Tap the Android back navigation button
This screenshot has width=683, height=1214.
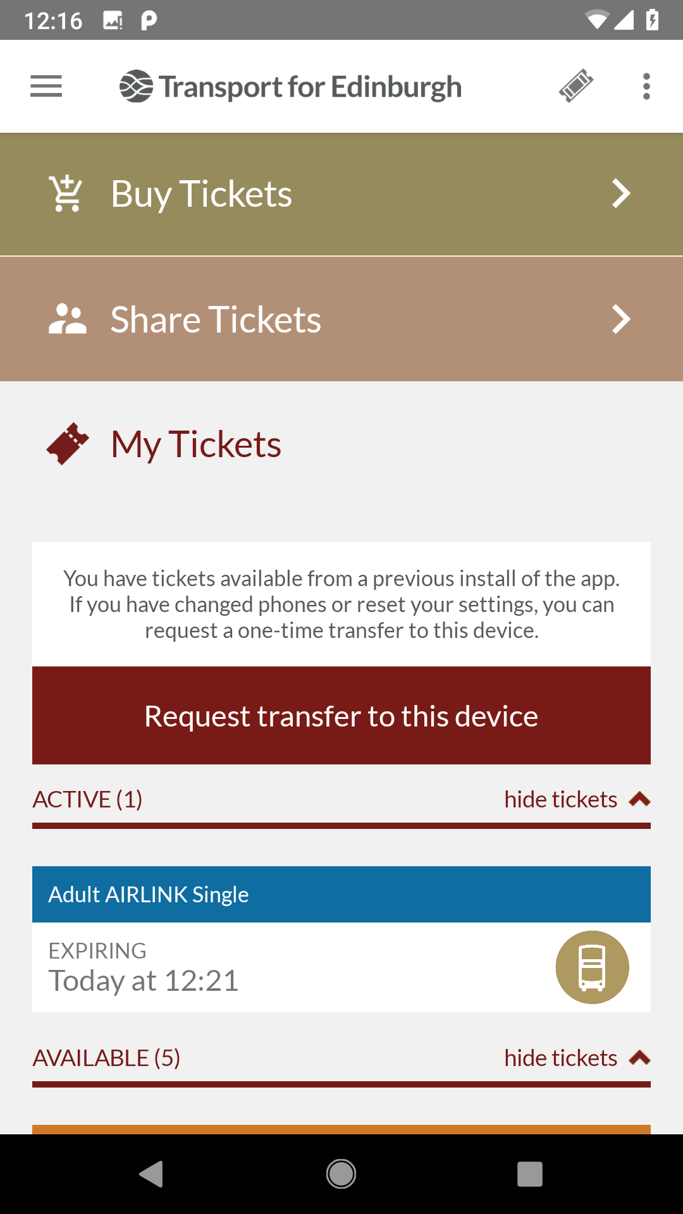point(152,1174)
